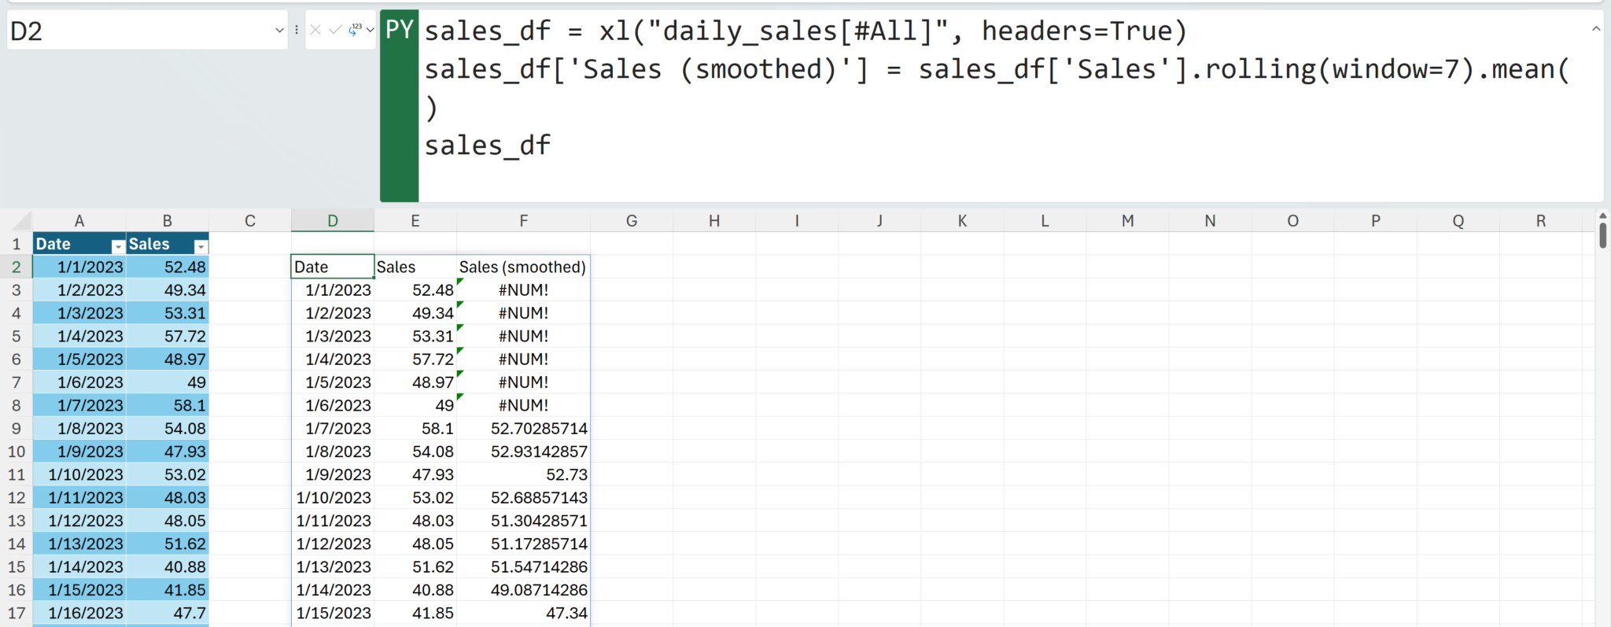The width and height of the screenshot is (1611, 627).
Task: Expand the Name Box dropdown arrow
Action: (278, 30)
